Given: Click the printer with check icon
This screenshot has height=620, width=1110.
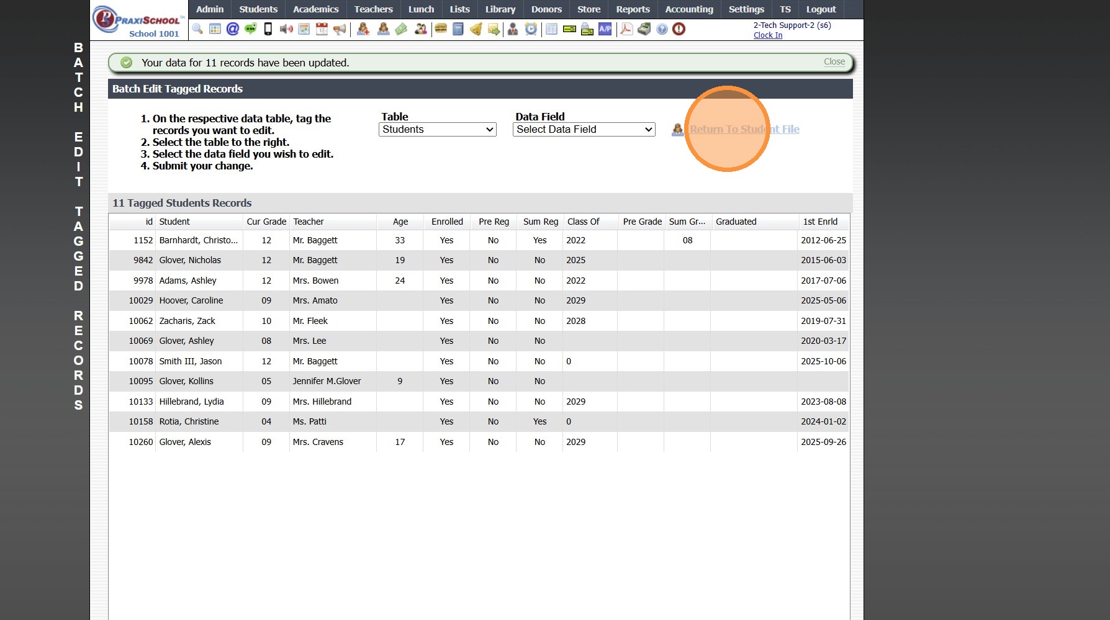Looking at the screenshot, I should (587, 29).
